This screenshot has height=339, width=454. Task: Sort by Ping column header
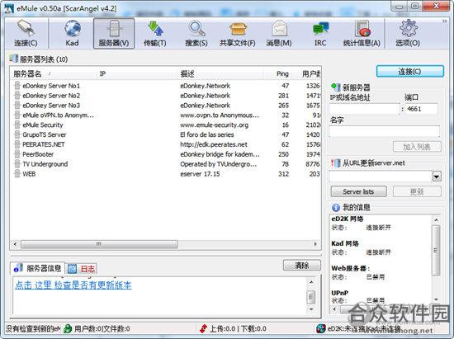277,74
